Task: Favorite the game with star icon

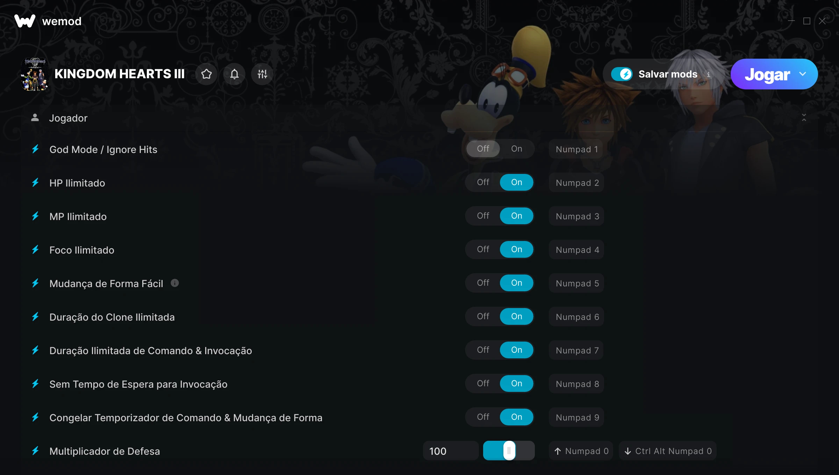Action: point(206,74)
